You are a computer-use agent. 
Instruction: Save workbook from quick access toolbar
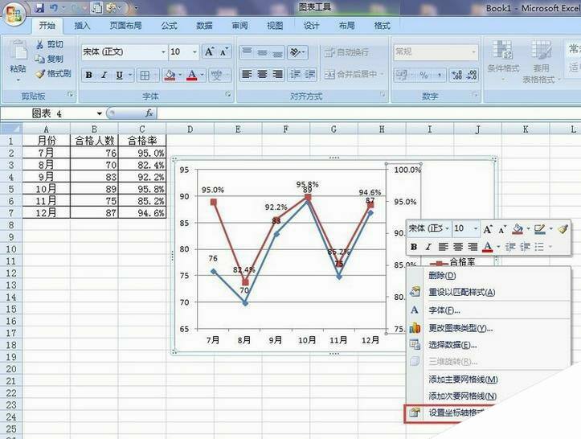click(x=39, y=8)
